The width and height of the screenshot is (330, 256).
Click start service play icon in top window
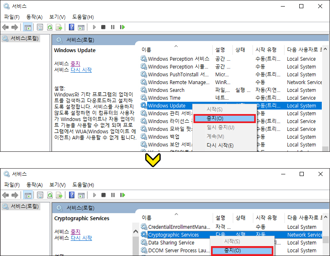94,27
